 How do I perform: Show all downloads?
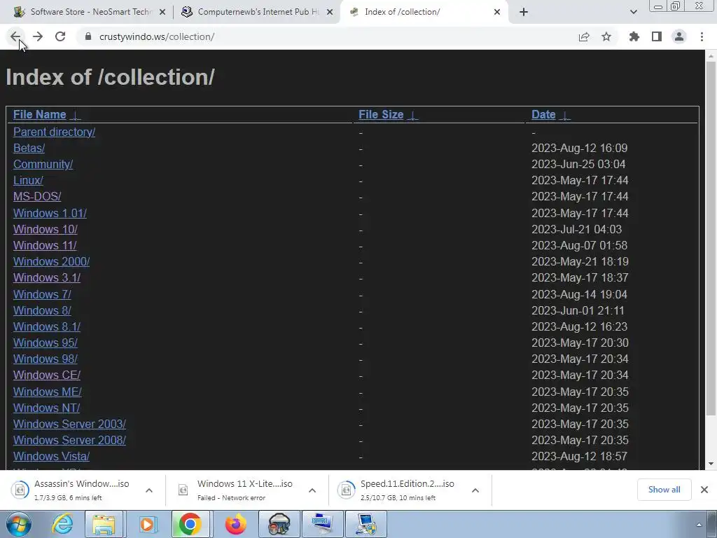coord(664,490)
